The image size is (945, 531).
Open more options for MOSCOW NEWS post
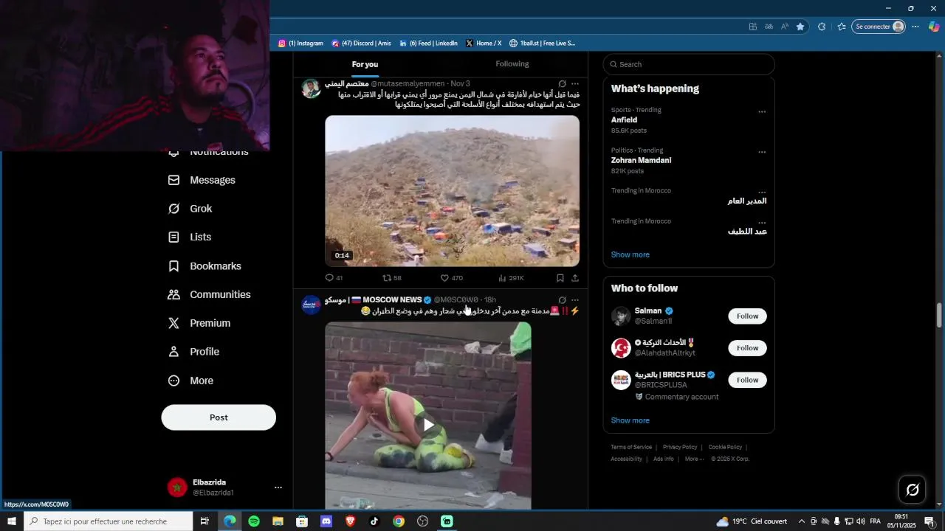pyautogui.click(x=575, y=300)
